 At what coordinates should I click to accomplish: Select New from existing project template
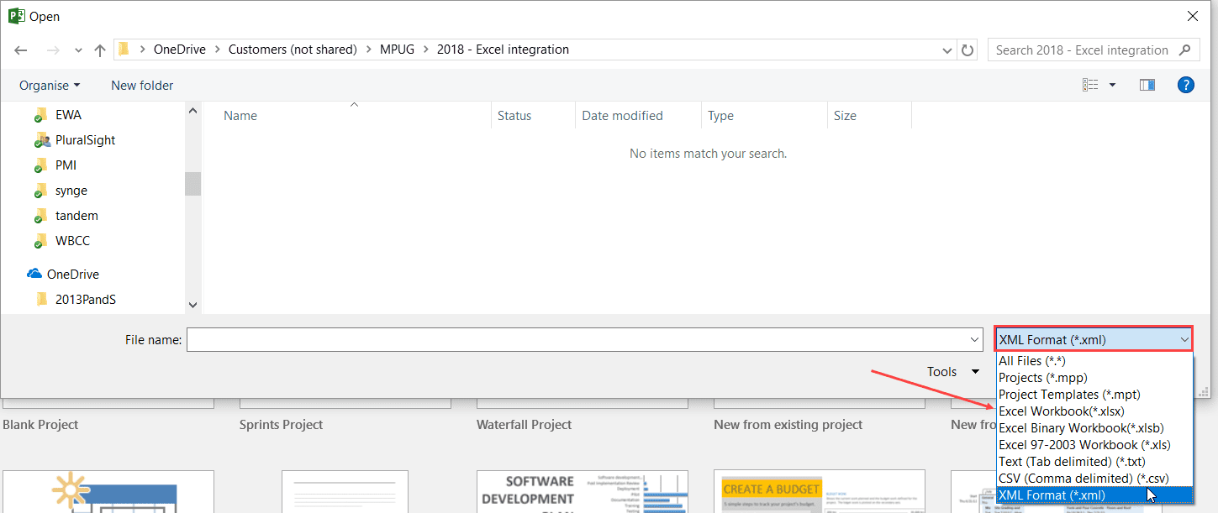[x=788, y=425]
